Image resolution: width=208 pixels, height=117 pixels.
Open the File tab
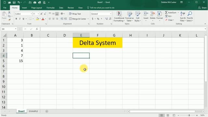tap(5, 8)
